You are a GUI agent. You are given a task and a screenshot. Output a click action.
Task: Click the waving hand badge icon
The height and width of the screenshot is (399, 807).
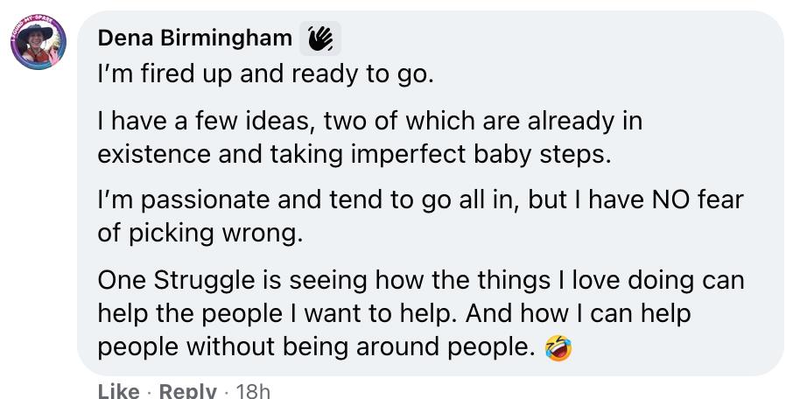(320, 38)
